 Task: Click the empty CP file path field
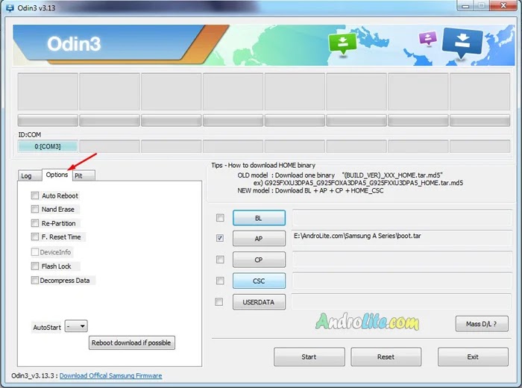[402, 260]
